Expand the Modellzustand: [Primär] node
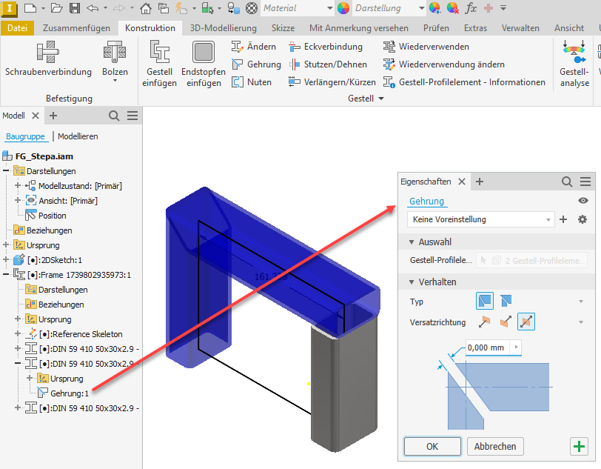Image resolution: width=601 pixels, height=469 pixels. tap(18, 185)
